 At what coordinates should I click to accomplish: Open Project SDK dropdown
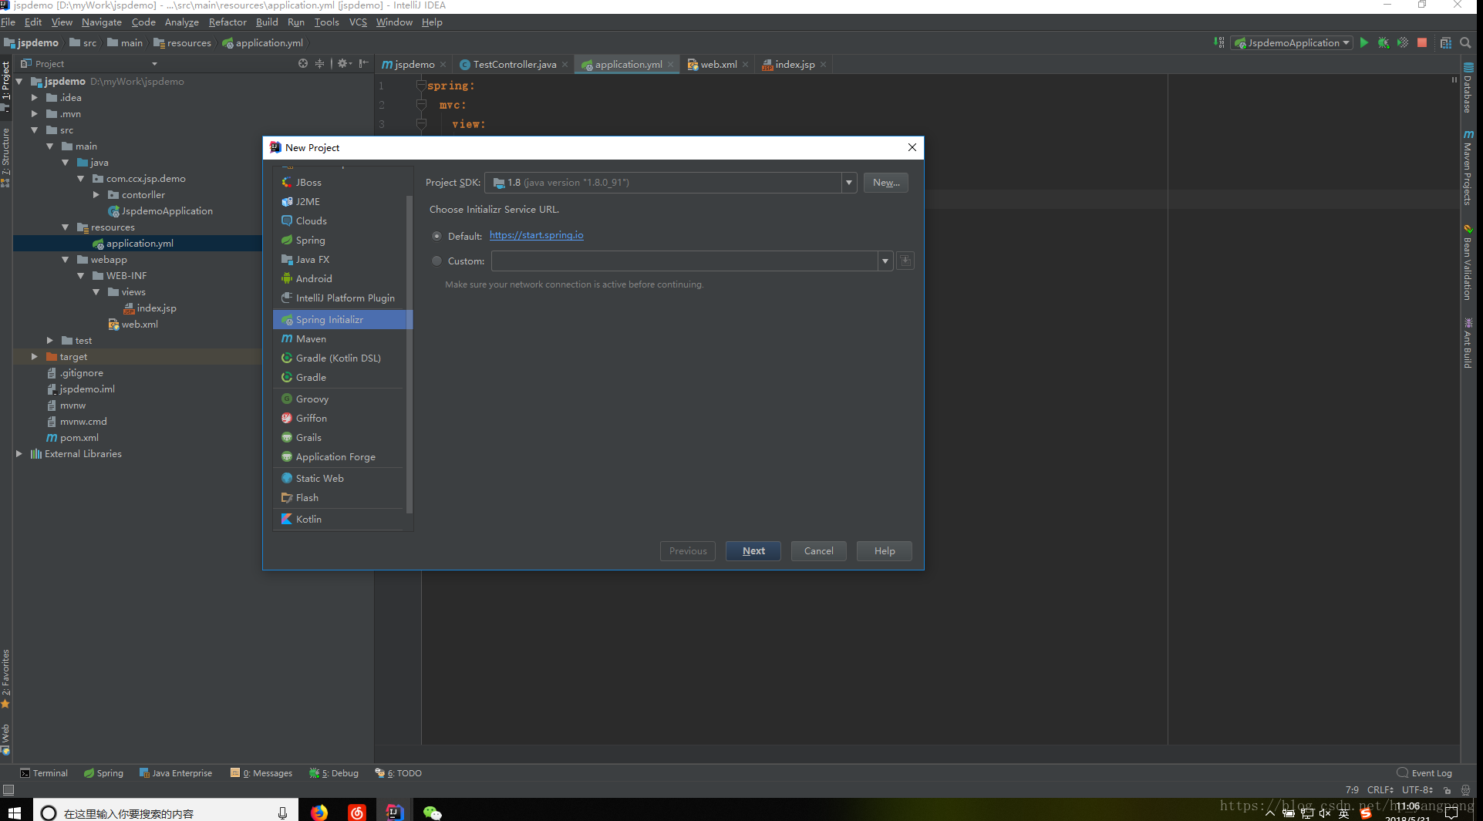pos(849,183)
